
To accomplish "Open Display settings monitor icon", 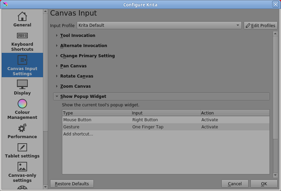I will pyautogui.click(x=22, y=84).
